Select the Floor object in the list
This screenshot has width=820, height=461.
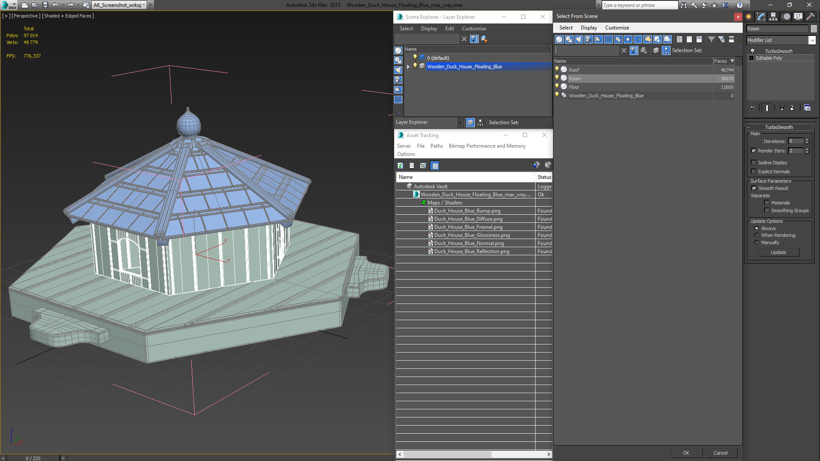pyautogui.click(x=574, y=87)
